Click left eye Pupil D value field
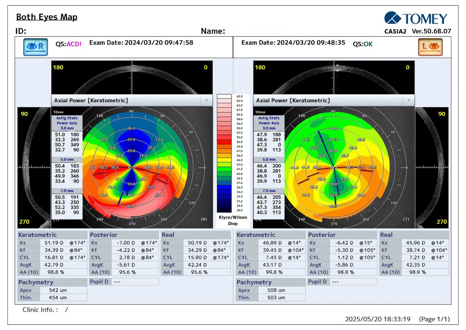Viewport: 466px width, 330px height. 353,282
